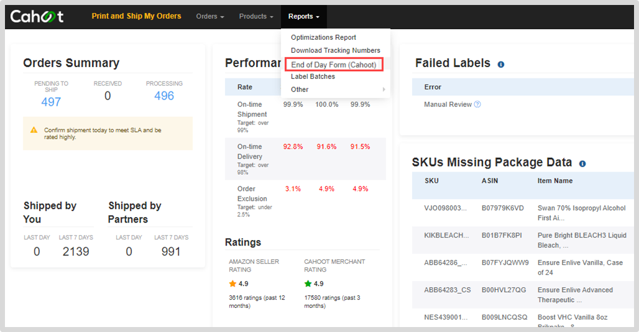Expand the Other submenu arrow
639x332 pixels.
[x=384, y=90]
